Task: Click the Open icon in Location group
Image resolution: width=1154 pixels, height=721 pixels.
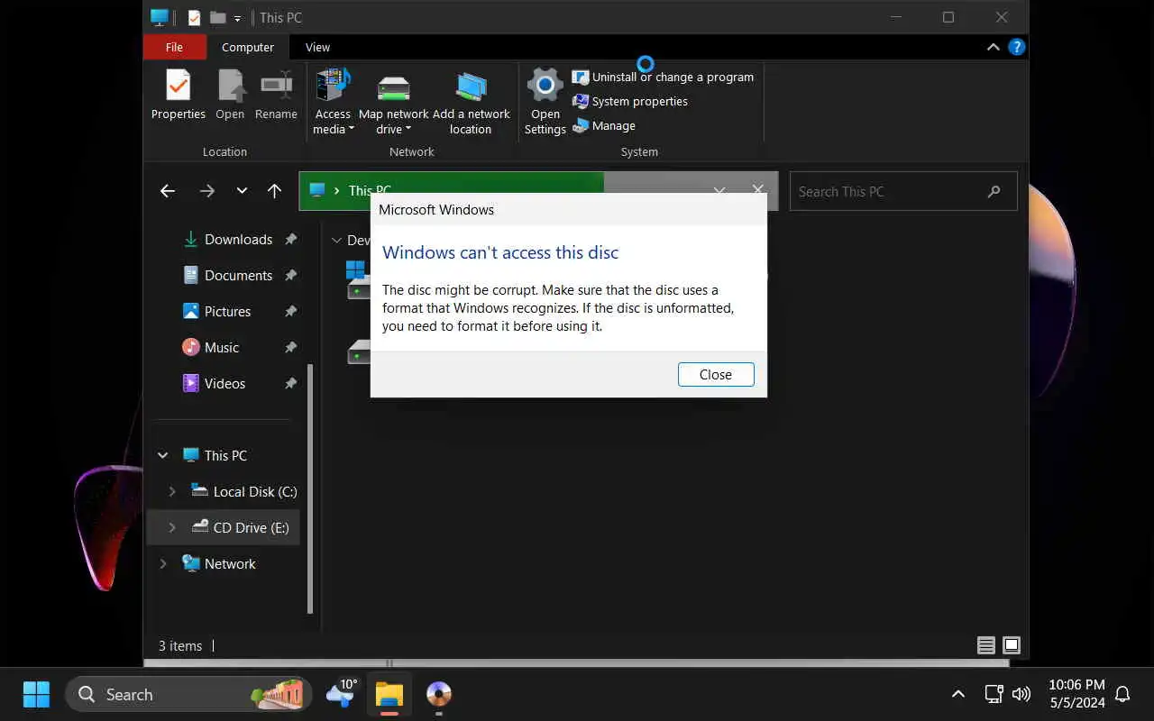Action: (x=230, y=96)
